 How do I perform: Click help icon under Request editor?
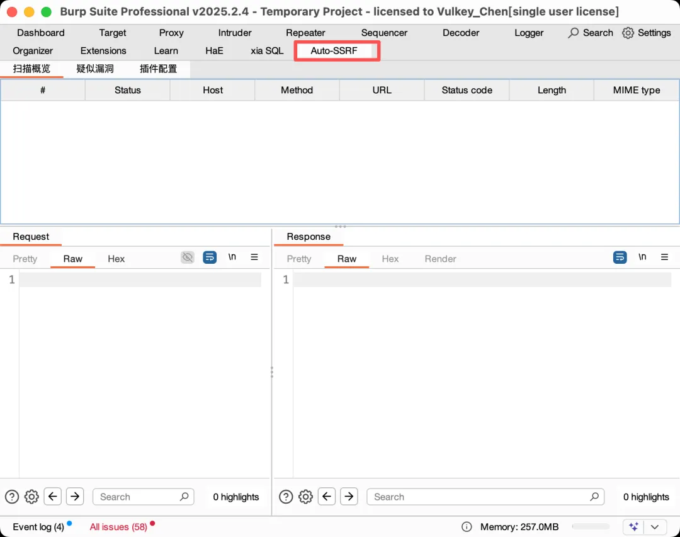(x=12, y=497)
